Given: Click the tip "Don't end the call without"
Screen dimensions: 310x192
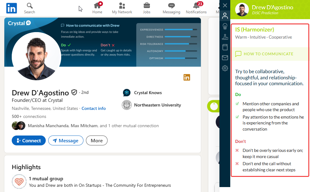Looking at the screenshot, I should (269, 167).
